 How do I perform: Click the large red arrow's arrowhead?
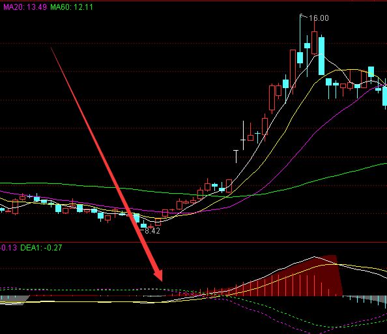pos(157,275)
